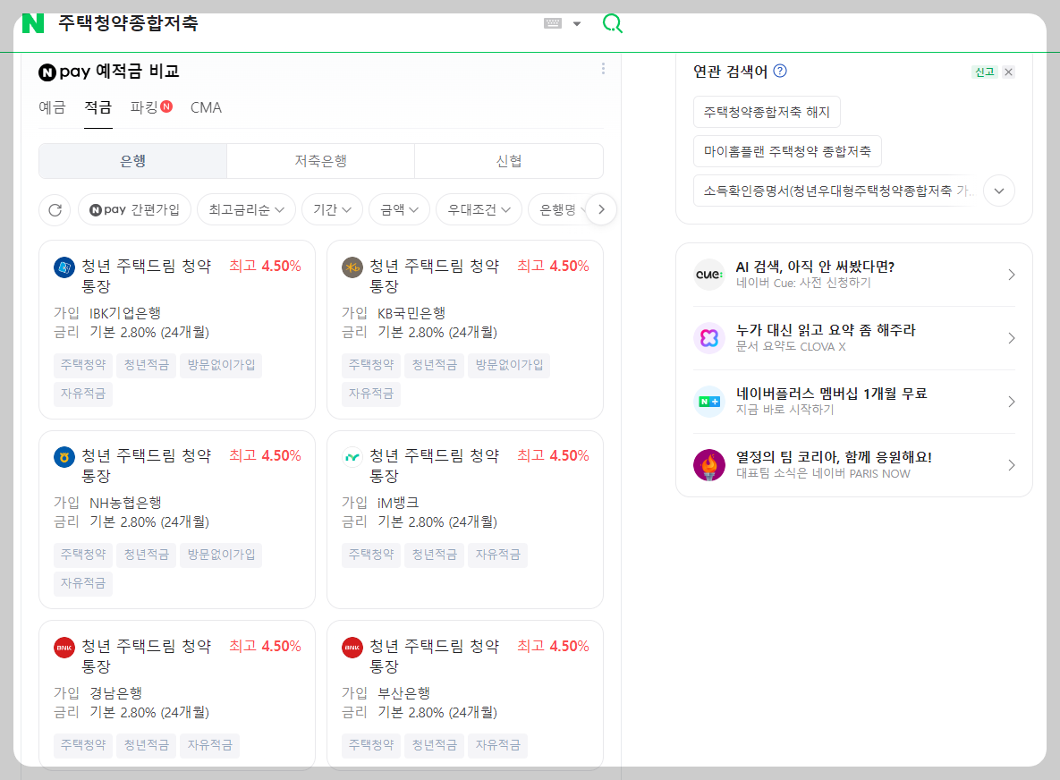Open 부산은행 청년 주택드림 청약통장 title

click(x=435, y=656)
